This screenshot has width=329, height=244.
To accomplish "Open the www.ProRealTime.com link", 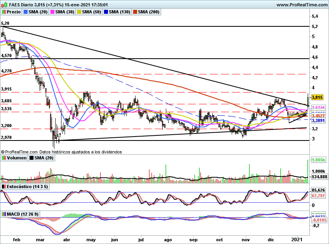I will [x=302, y=5].
